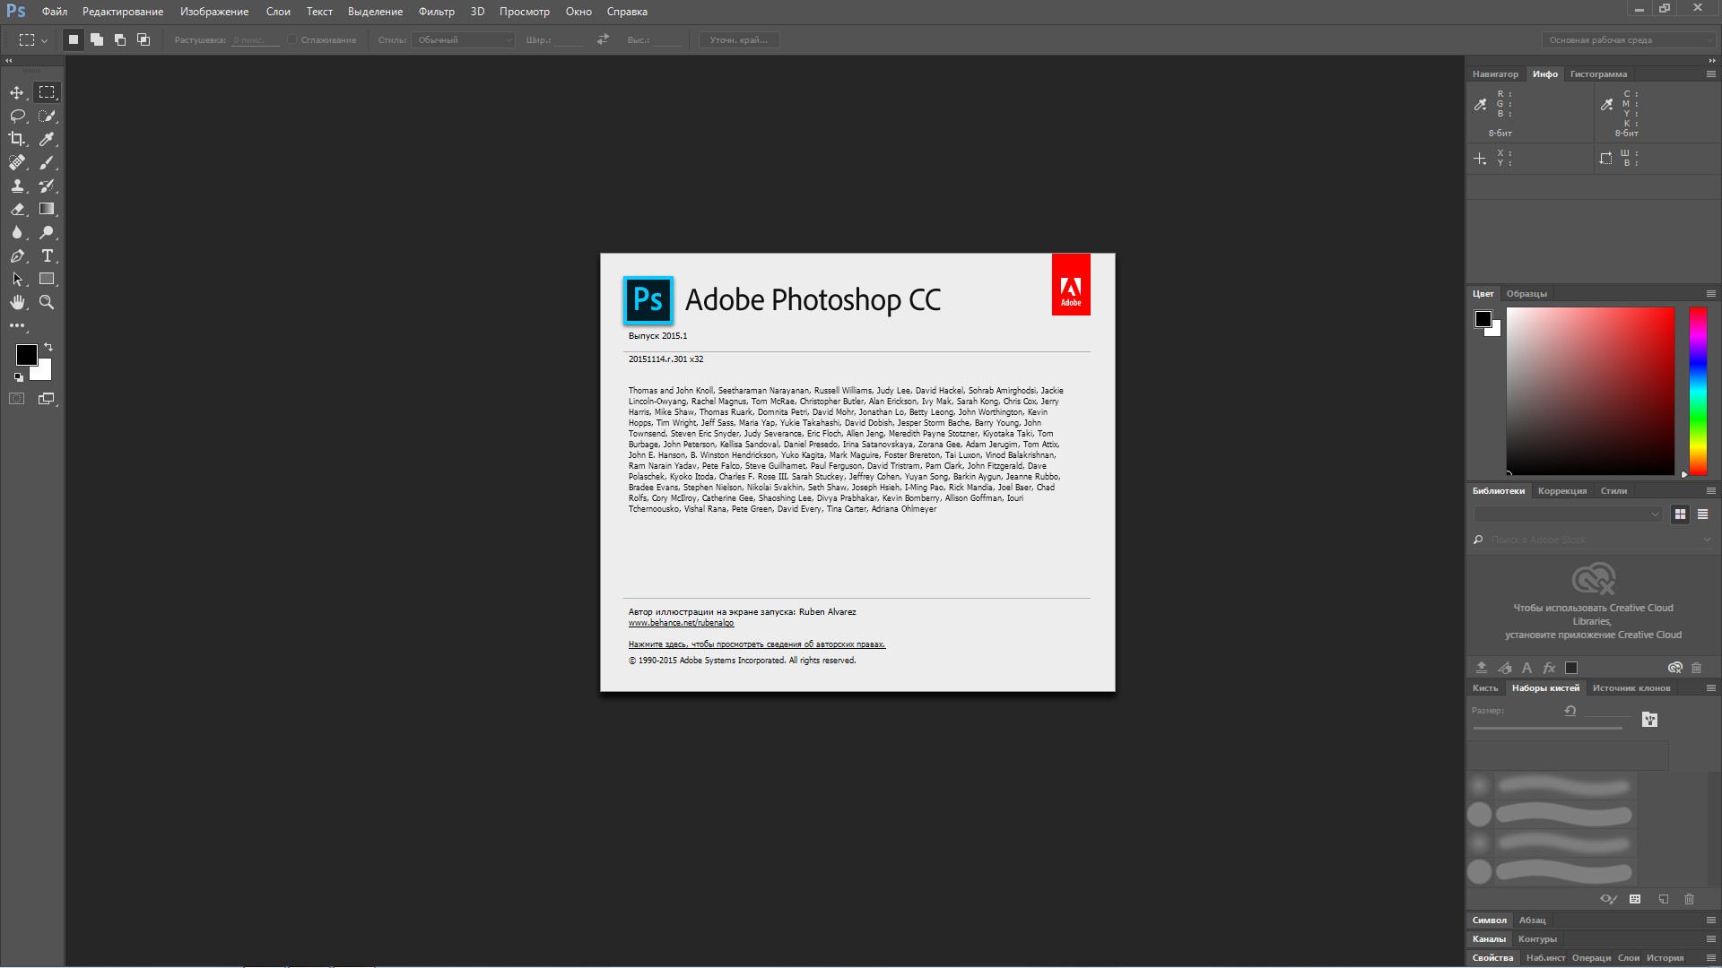
Task: Select the Eraser tool
Action: 17,209
